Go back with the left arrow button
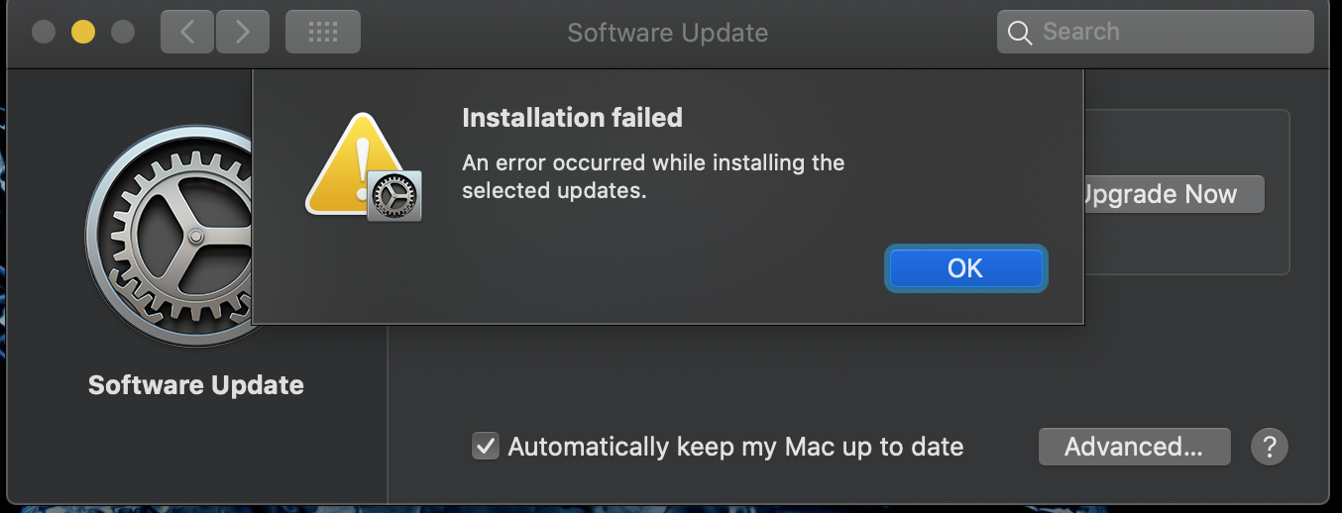The height and width of the screenshot is (513, 1342). [x=187, y=33]
